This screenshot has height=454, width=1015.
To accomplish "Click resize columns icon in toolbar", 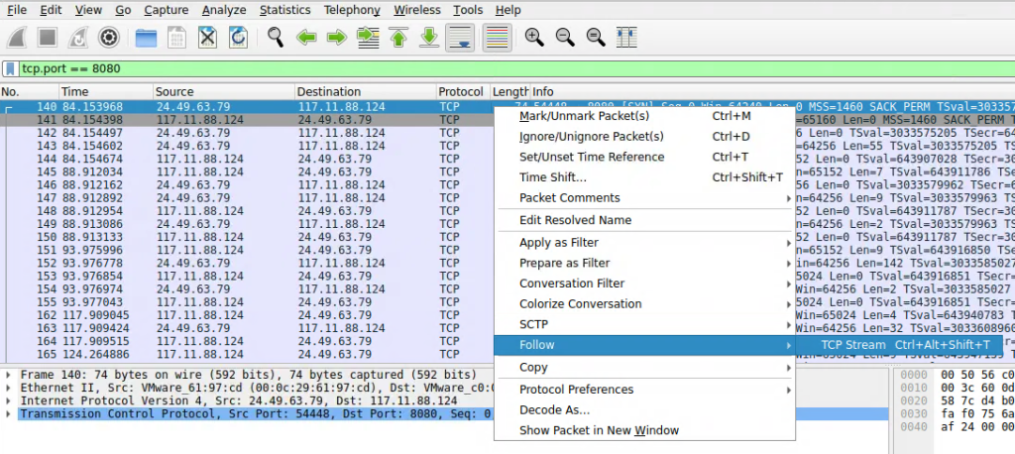I will tap(625, 38).
